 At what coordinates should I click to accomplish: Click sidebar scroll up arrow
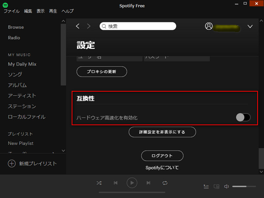click(63, 21)
